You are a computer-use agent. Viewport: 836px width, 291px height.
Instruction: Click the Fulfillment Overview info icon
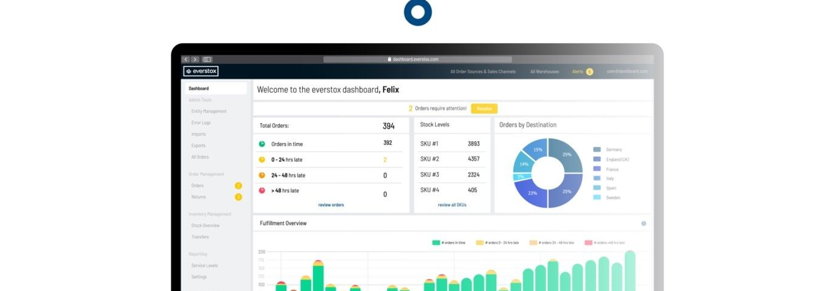pyautogui.click(x=644, y=224)
